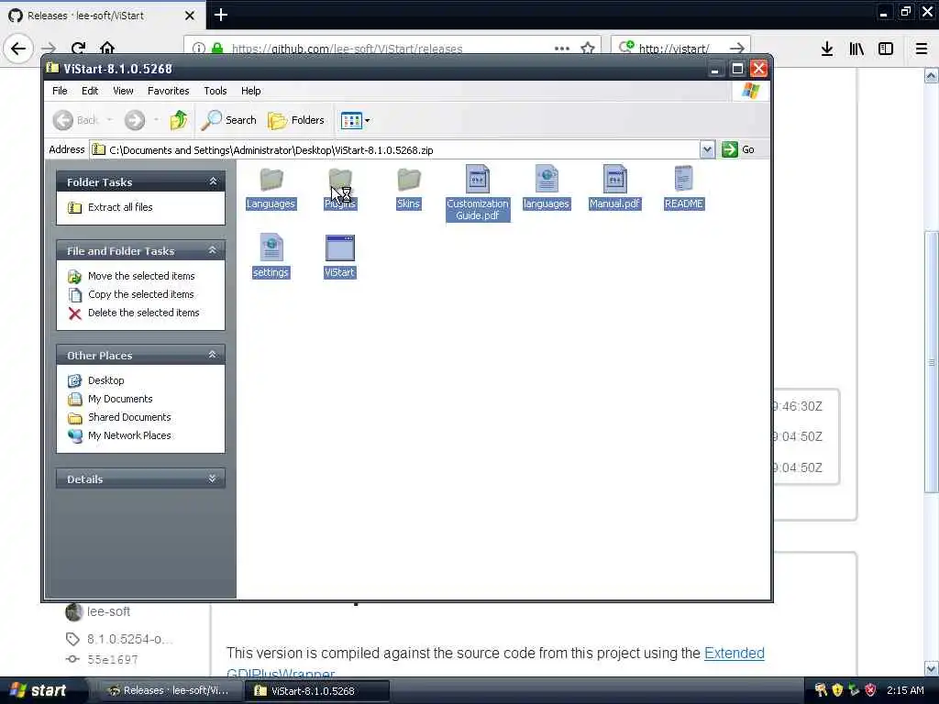
Task: Go to Desktop in Other Places
Action: point(106,380)
